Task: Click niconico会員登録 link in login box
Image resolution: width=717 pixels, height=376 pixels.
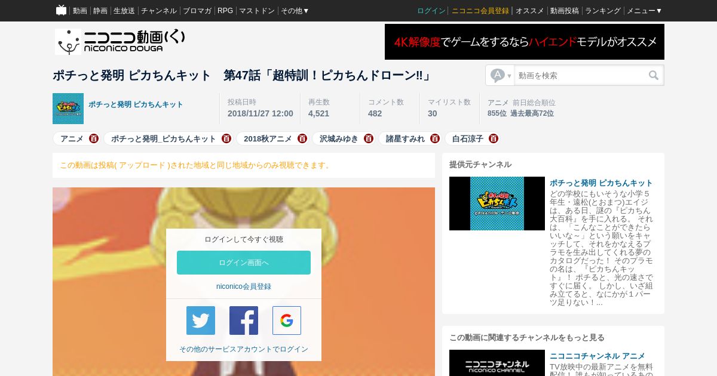Action: coord(244,286)
